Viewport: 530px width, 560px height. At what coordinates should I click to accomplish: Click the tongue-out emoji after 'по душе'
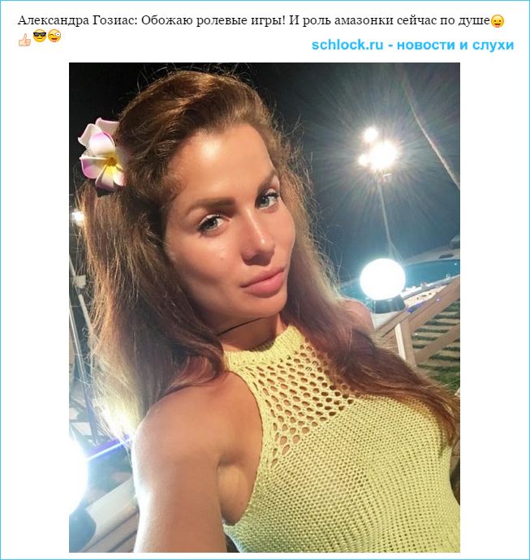(x=498, y=21)
